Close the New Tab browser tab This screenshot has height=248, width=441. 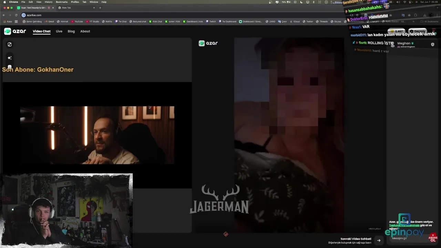(94, 8)
